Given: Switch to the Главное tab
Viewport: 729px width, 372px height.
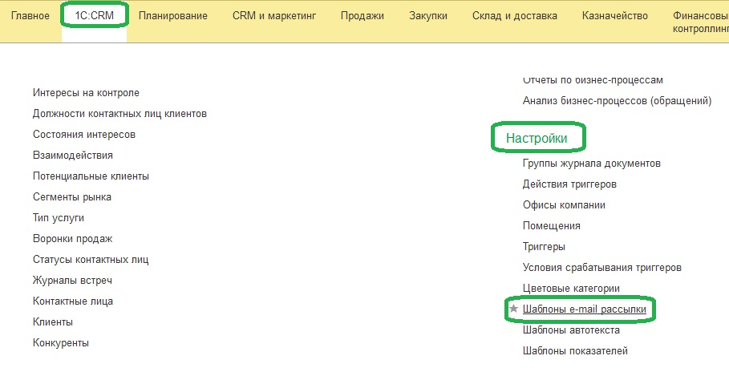Looking at the screenshot, I should point(30,16).
